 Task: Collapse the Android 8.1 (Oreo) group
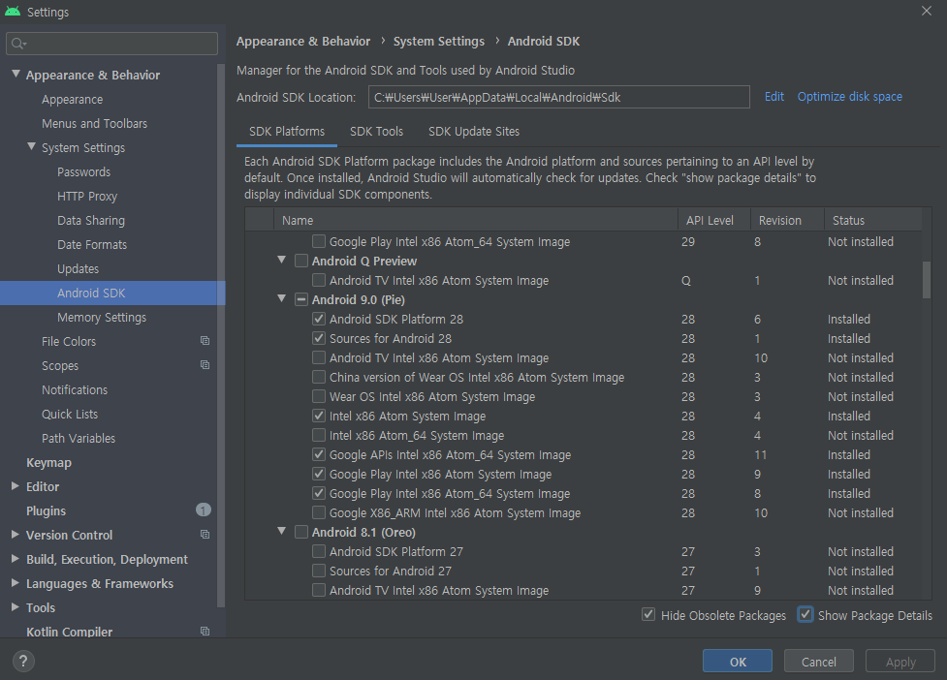[281, 531]
